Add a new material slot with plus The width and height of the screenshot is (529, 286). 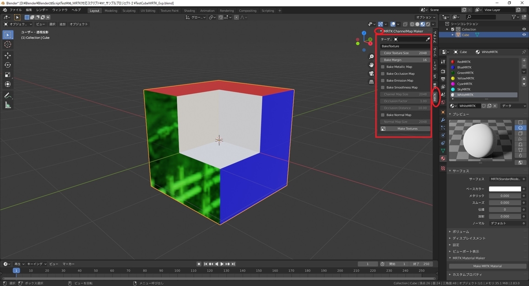(524, 60)
